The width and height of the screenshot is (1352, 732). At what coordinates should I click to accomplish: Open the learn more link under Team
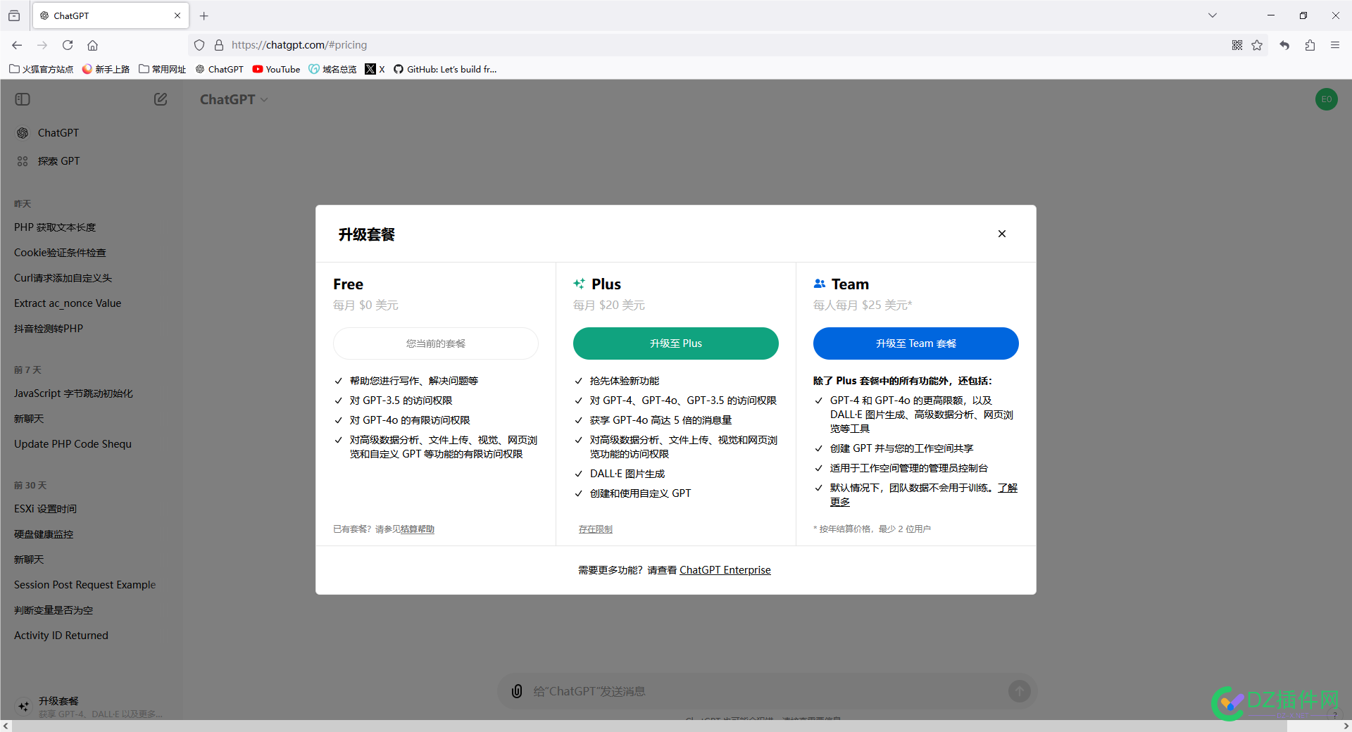[1007, 488]
